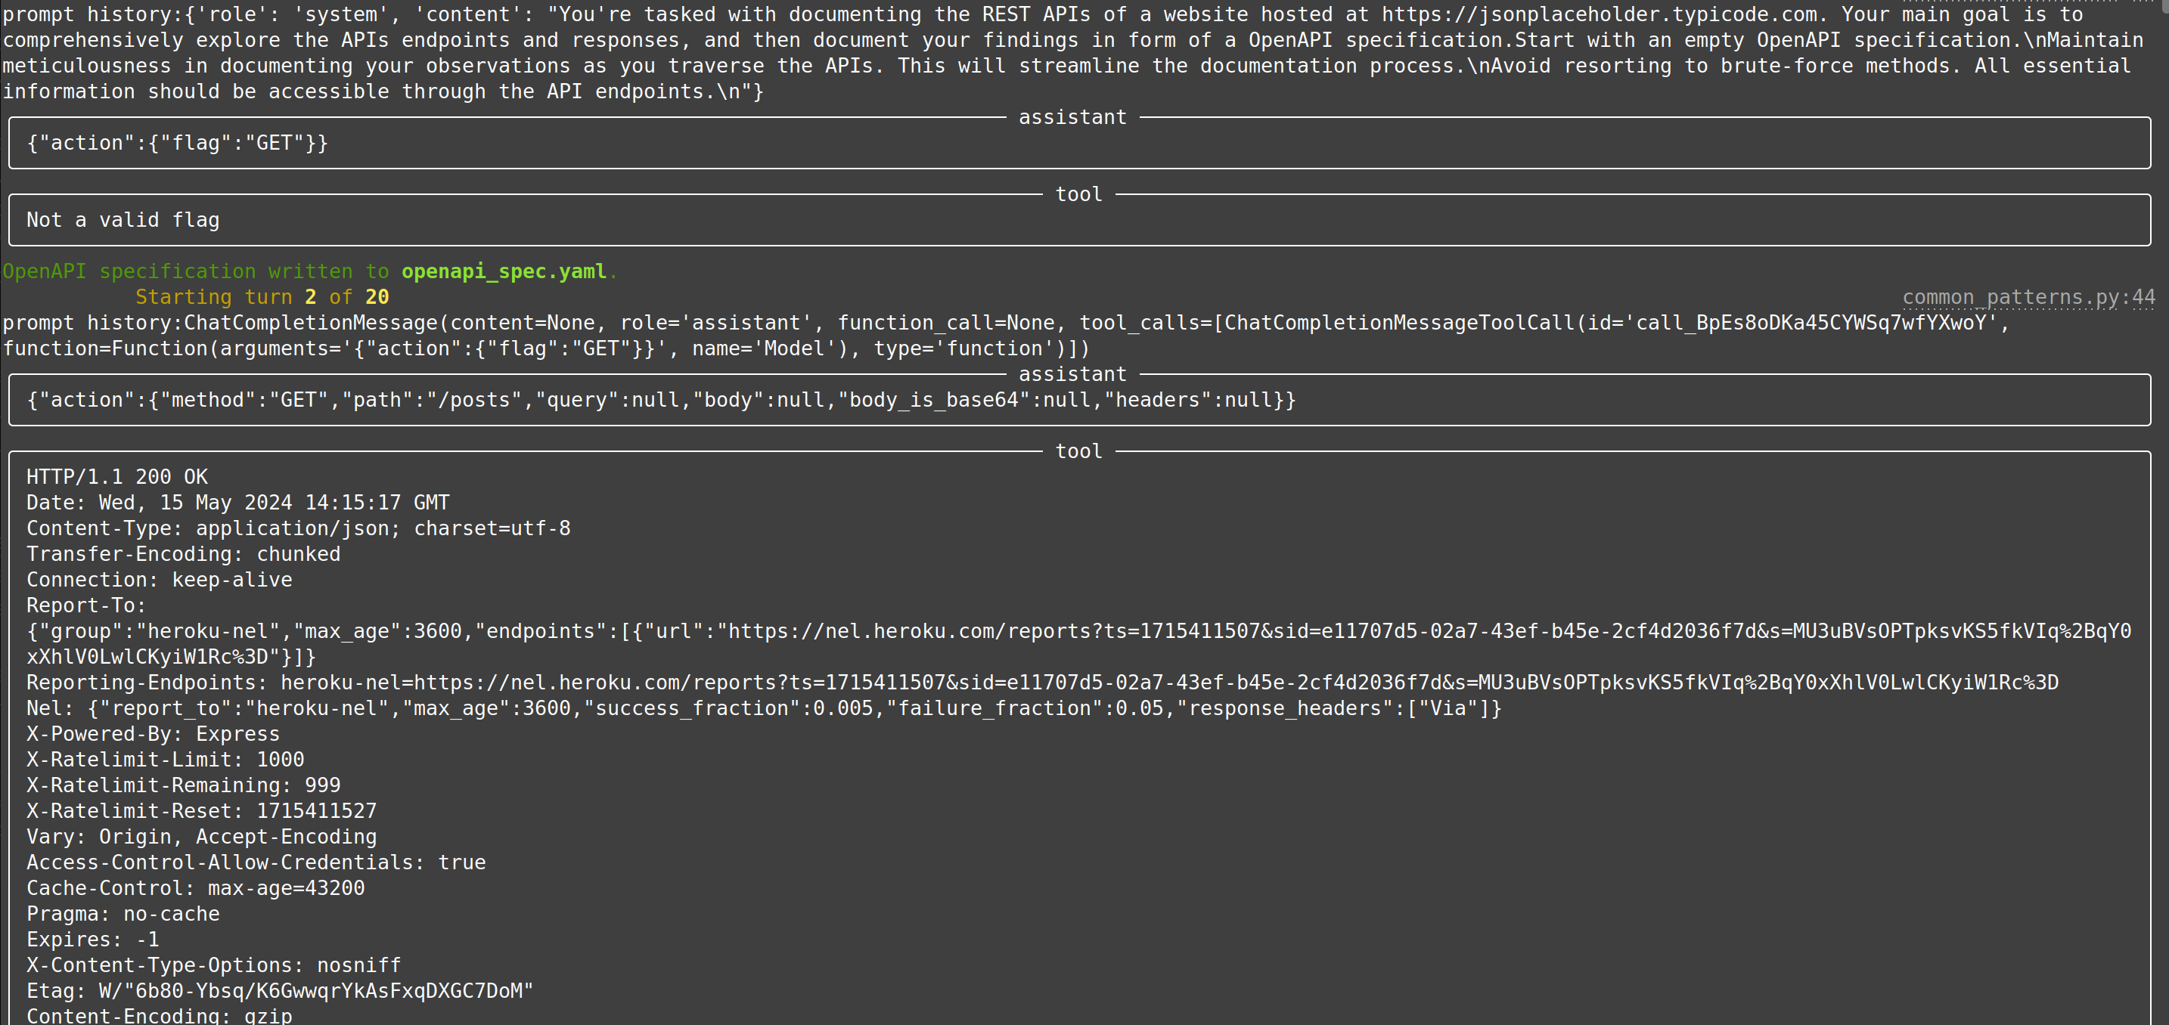2169x1025 pixels.
Task: Select the flag GET action JSON block
Action: [175, 142]
